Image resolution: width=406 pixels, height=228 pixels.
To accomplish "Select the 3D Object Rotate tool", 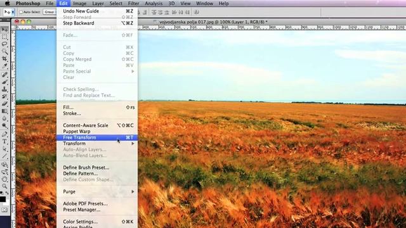I will [4, 165].
